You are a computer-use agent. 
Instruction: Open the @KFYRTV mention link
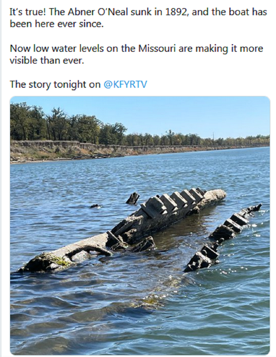click(x=125, y=84)
